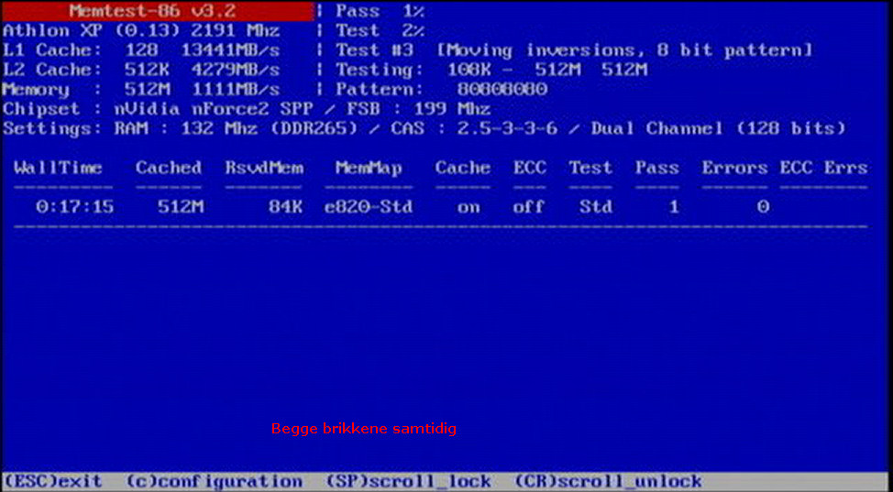Click the ECC column header
The height and width of the screenshot is (492, 893).
click(530, 168)
